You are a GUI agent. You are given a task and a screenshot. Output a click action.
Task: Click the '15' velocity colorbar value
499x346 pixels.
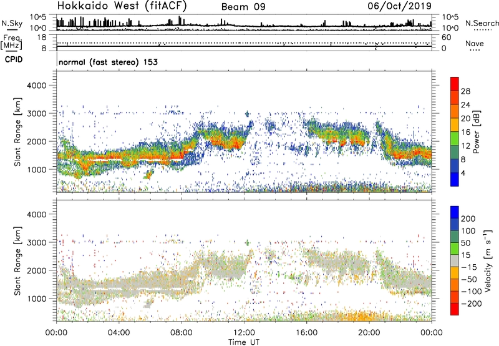[465, 255]
